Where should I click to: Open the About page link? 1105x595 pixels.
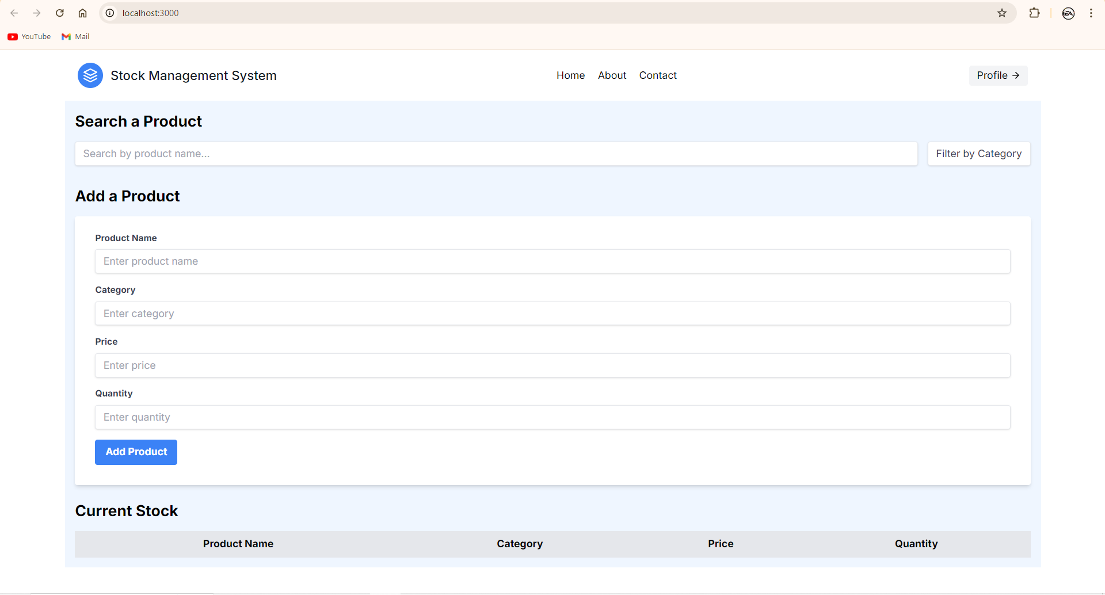coord(612,75)
